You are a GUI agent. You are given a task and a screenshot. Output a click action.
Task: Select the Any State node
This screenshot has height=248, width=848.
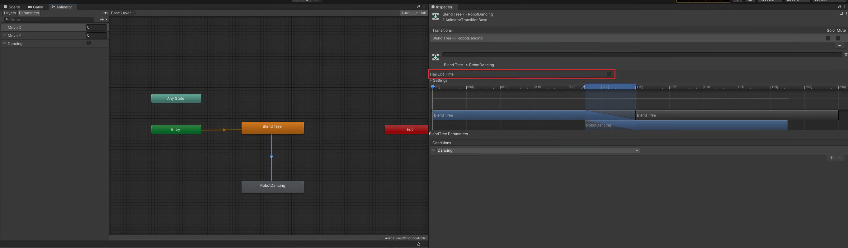176,99
